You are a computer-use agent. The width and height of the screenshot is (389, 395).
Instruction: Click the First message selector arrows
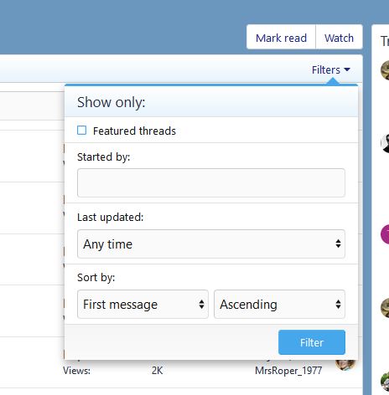pyautogui.click(x=201, y=304)
